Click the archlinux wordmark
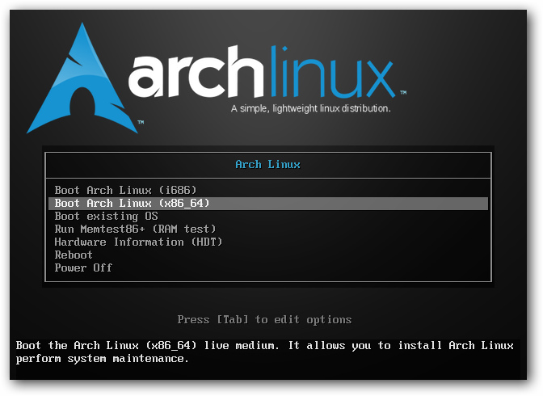The height and width of the screenshot is (396, 543). click(x=263, y=72)
